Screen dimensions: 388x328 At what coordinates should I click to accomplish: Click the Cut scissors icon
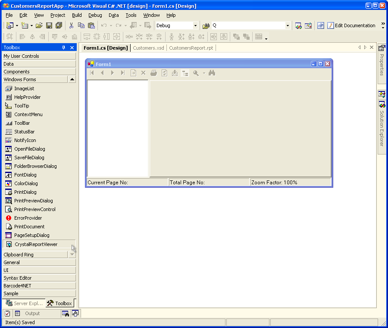click(71, 25)
